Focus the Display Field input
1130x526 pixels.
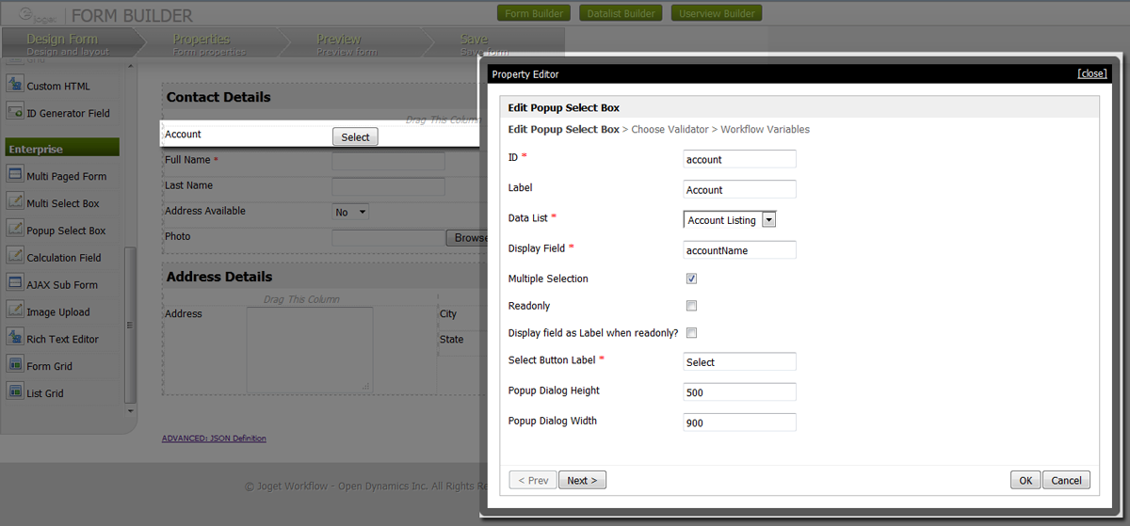point(740,250)
